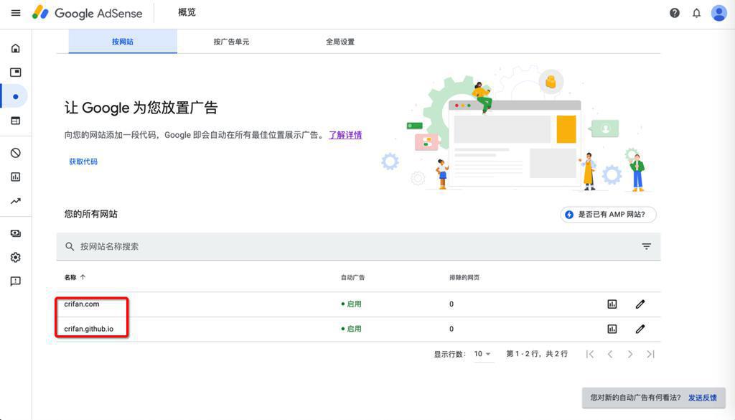
Task: Click the 获取代码 button
Action: tap(83, 162)
